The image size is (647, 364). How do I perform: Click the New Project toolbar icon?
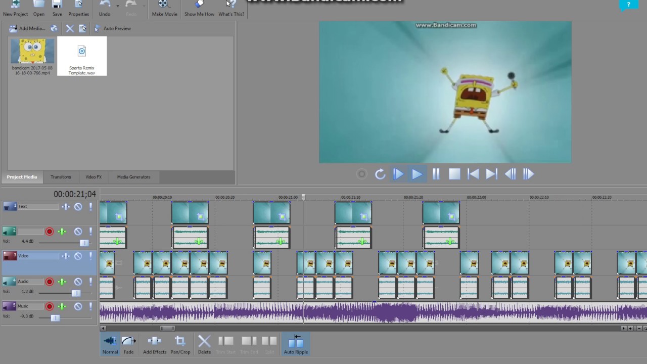click(x=15, y=8)
